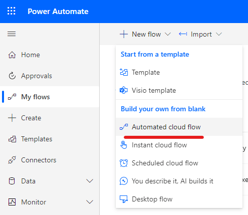The image size is (248, 215).
Task: Click the Automated cloud flow icon
Action: tap(124, 127)
